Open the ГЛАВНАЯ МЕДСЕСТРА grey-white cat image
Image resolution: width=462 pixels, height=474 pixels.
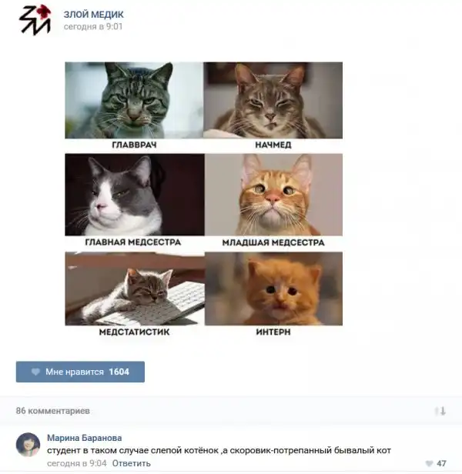(135, 195)
